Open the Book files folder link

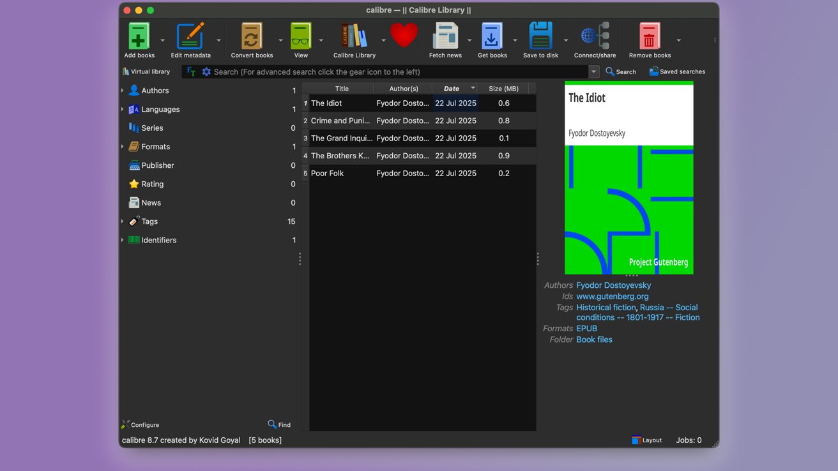click(594, 340)
